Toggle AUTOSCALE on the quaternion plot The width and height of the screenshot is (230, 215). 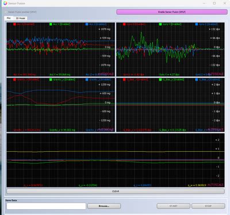216,185
